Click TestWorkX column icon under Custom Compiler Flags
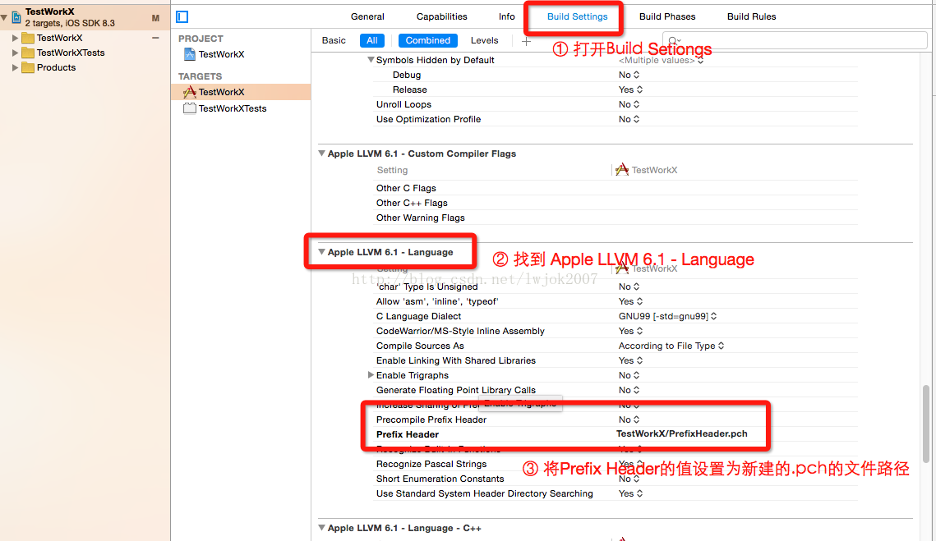936x541 pixels. click(621, 169)
